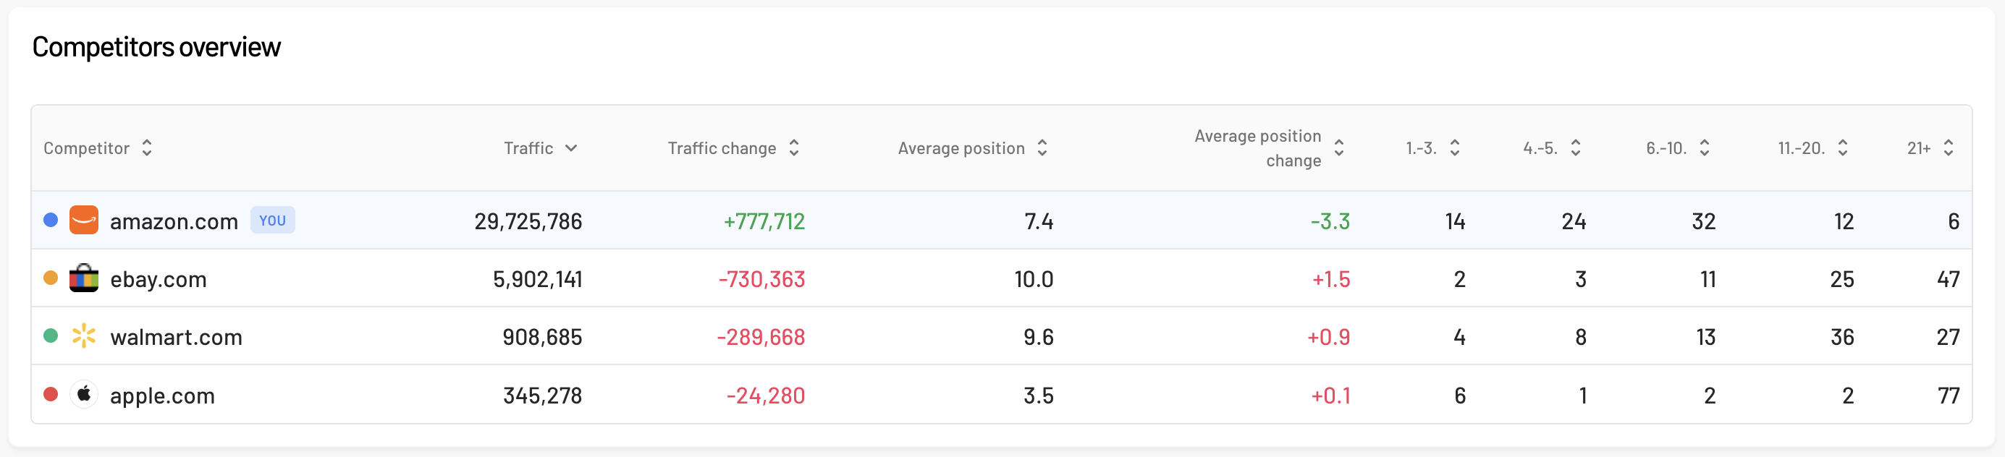
Task: Click traffic change +777,712
Action: (764, 221)
